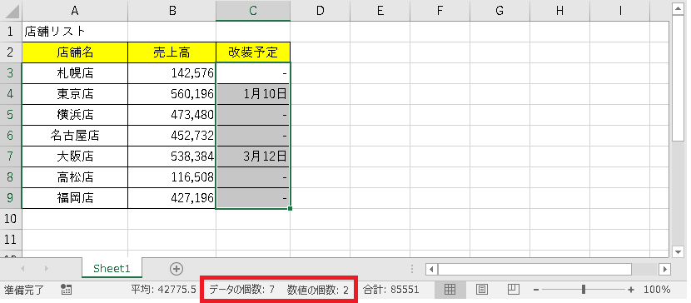This screenshot has height=303, width=691.
Task: Switch to Page Layout view icon
Action: tap(482, 290)
